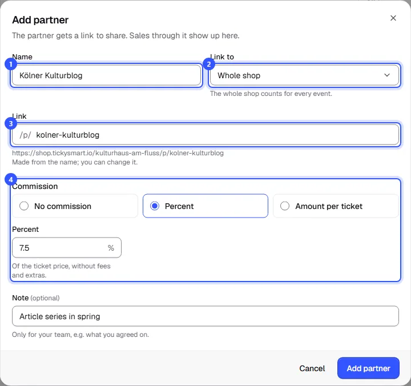Image resolution: width=411 pixels, height=386 pixels.
Task: Click the percent sign in Percent field
Action: 111,248
